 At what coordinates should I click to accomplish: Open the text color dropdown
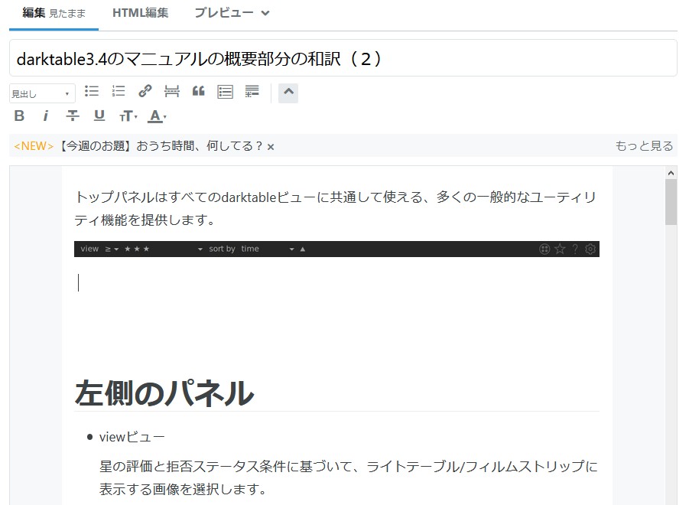click(x=158, y=116)
